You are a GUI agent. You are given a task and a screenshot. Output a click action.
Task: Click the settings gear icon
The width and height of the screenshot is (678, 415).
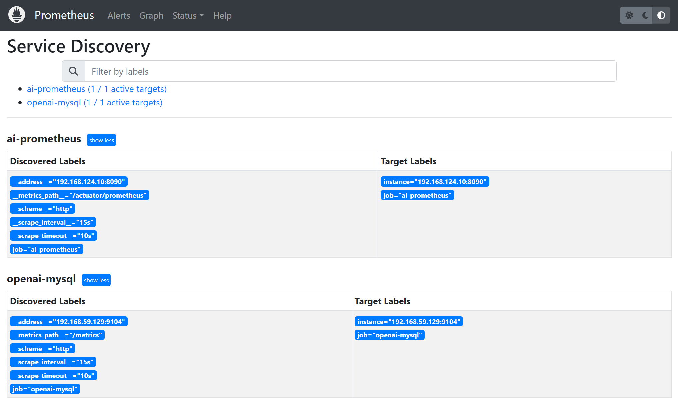coord(629,15)
